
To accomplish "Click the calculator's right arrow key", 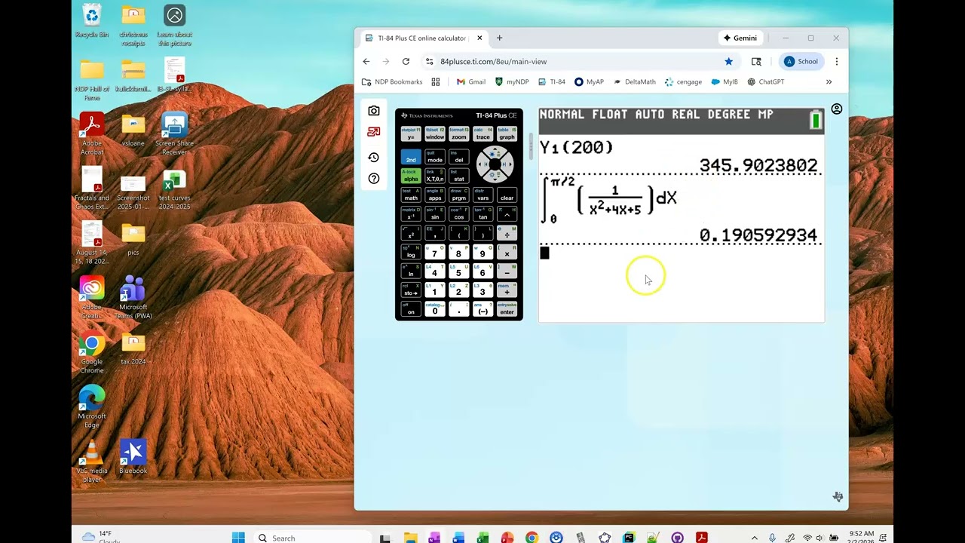I will [x=507, y=164].
